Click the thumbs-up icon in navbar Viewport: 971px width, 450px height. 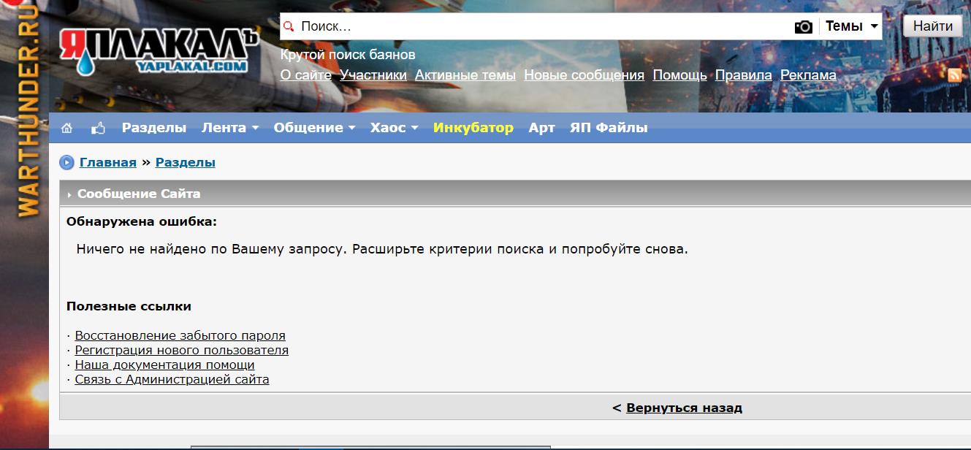coord(98,128)
